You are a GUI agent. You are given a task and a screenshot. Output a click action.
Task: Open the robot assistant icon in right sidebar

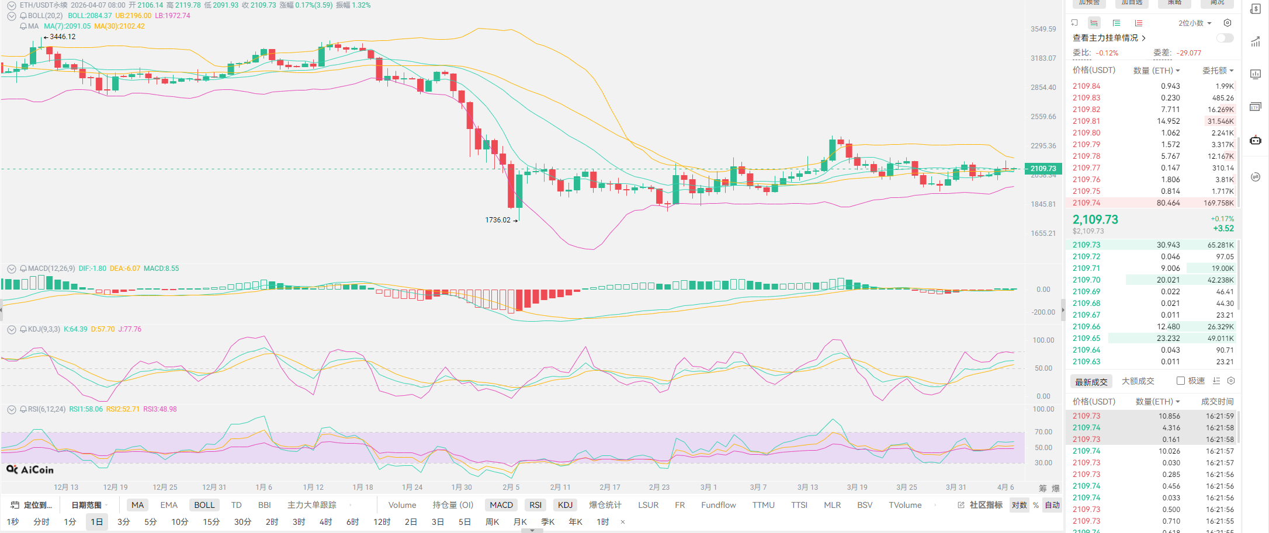[x=1255, y=140]
